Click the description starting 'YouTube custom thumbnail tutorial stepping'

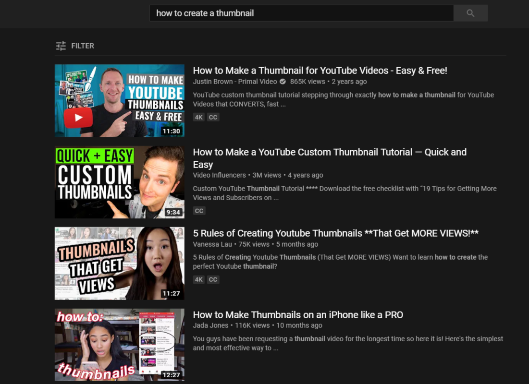tap(344, 99)
